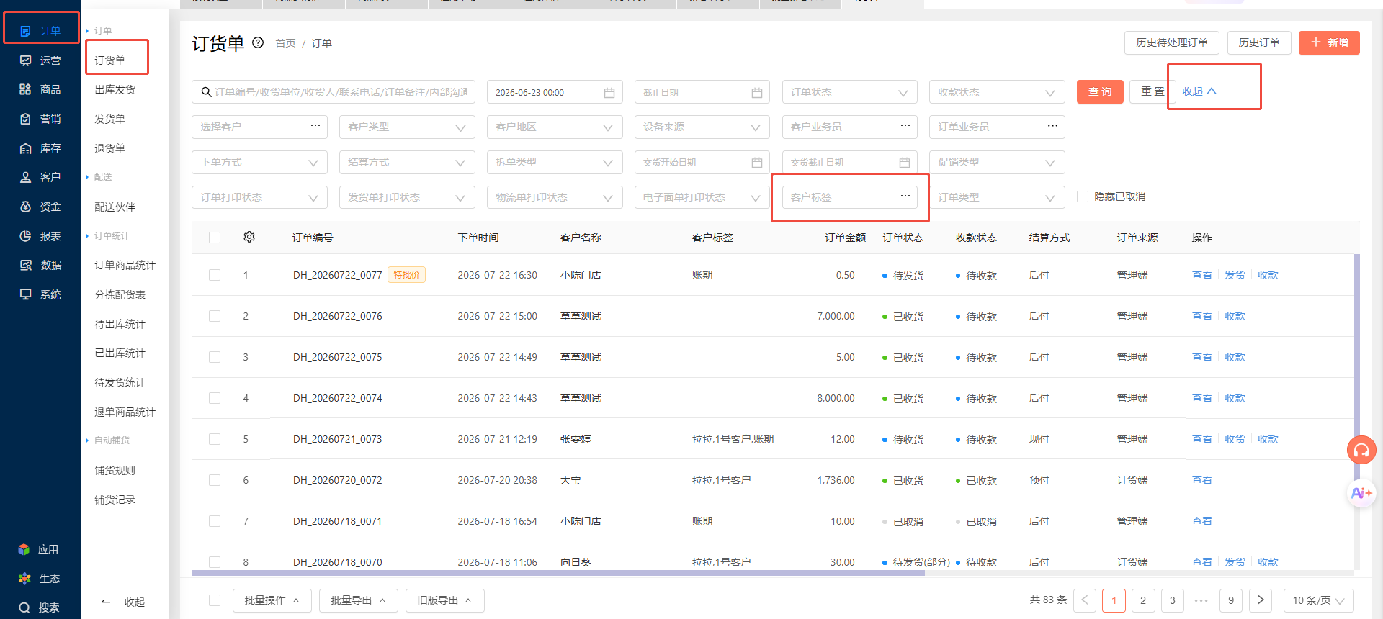Toggle the select-all checkbox in table header
The height and width of the screenshot is (619, 1383).
pos(215,238)
